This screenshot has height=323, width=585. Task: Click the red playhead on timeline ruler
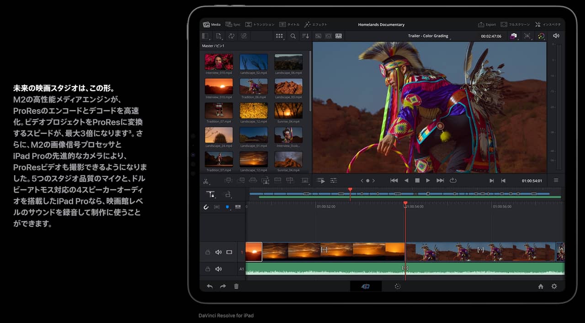(405, 203)
